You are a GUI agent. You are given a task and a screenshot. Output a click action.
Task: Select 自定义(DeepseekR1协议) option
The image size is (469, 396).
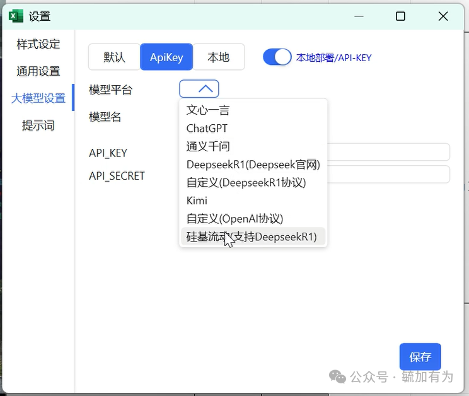[x=253, y=182]
